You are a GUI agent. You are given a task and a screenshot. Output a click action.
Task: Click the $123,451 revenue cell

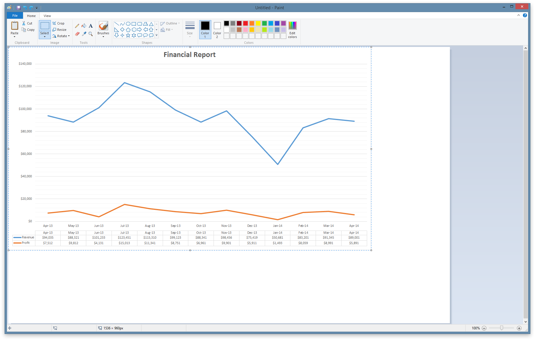point(124,238)
